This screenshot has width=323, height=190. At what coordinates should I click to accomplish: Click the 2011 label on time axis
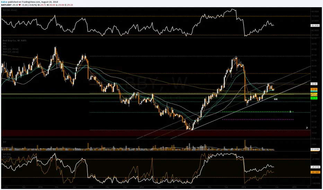tap(91, 187)
